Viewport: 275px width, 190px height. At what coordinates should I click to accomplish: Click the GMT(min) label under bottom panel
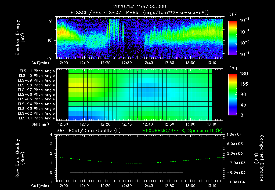[x=40, y=186]
